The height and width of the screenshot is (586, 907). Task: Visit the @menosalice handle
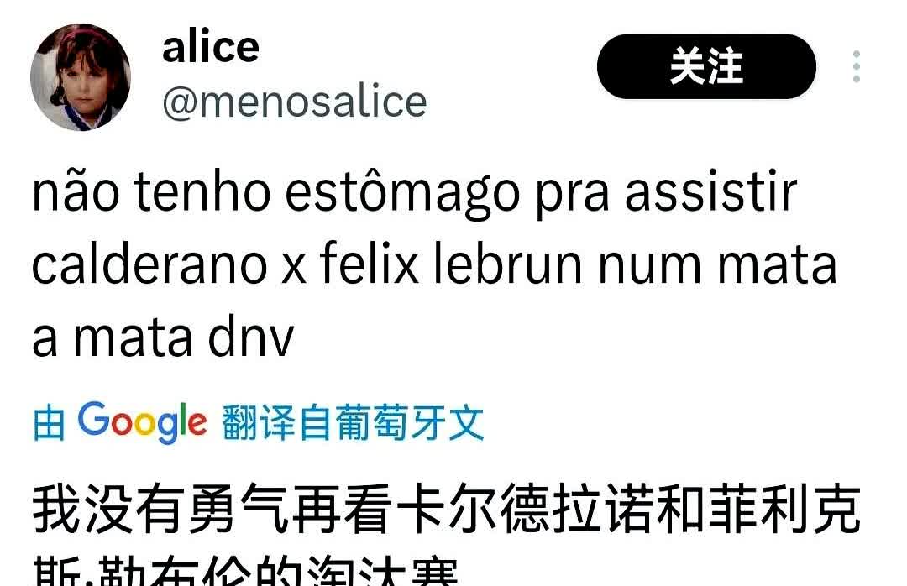click(x=295, y=102)
